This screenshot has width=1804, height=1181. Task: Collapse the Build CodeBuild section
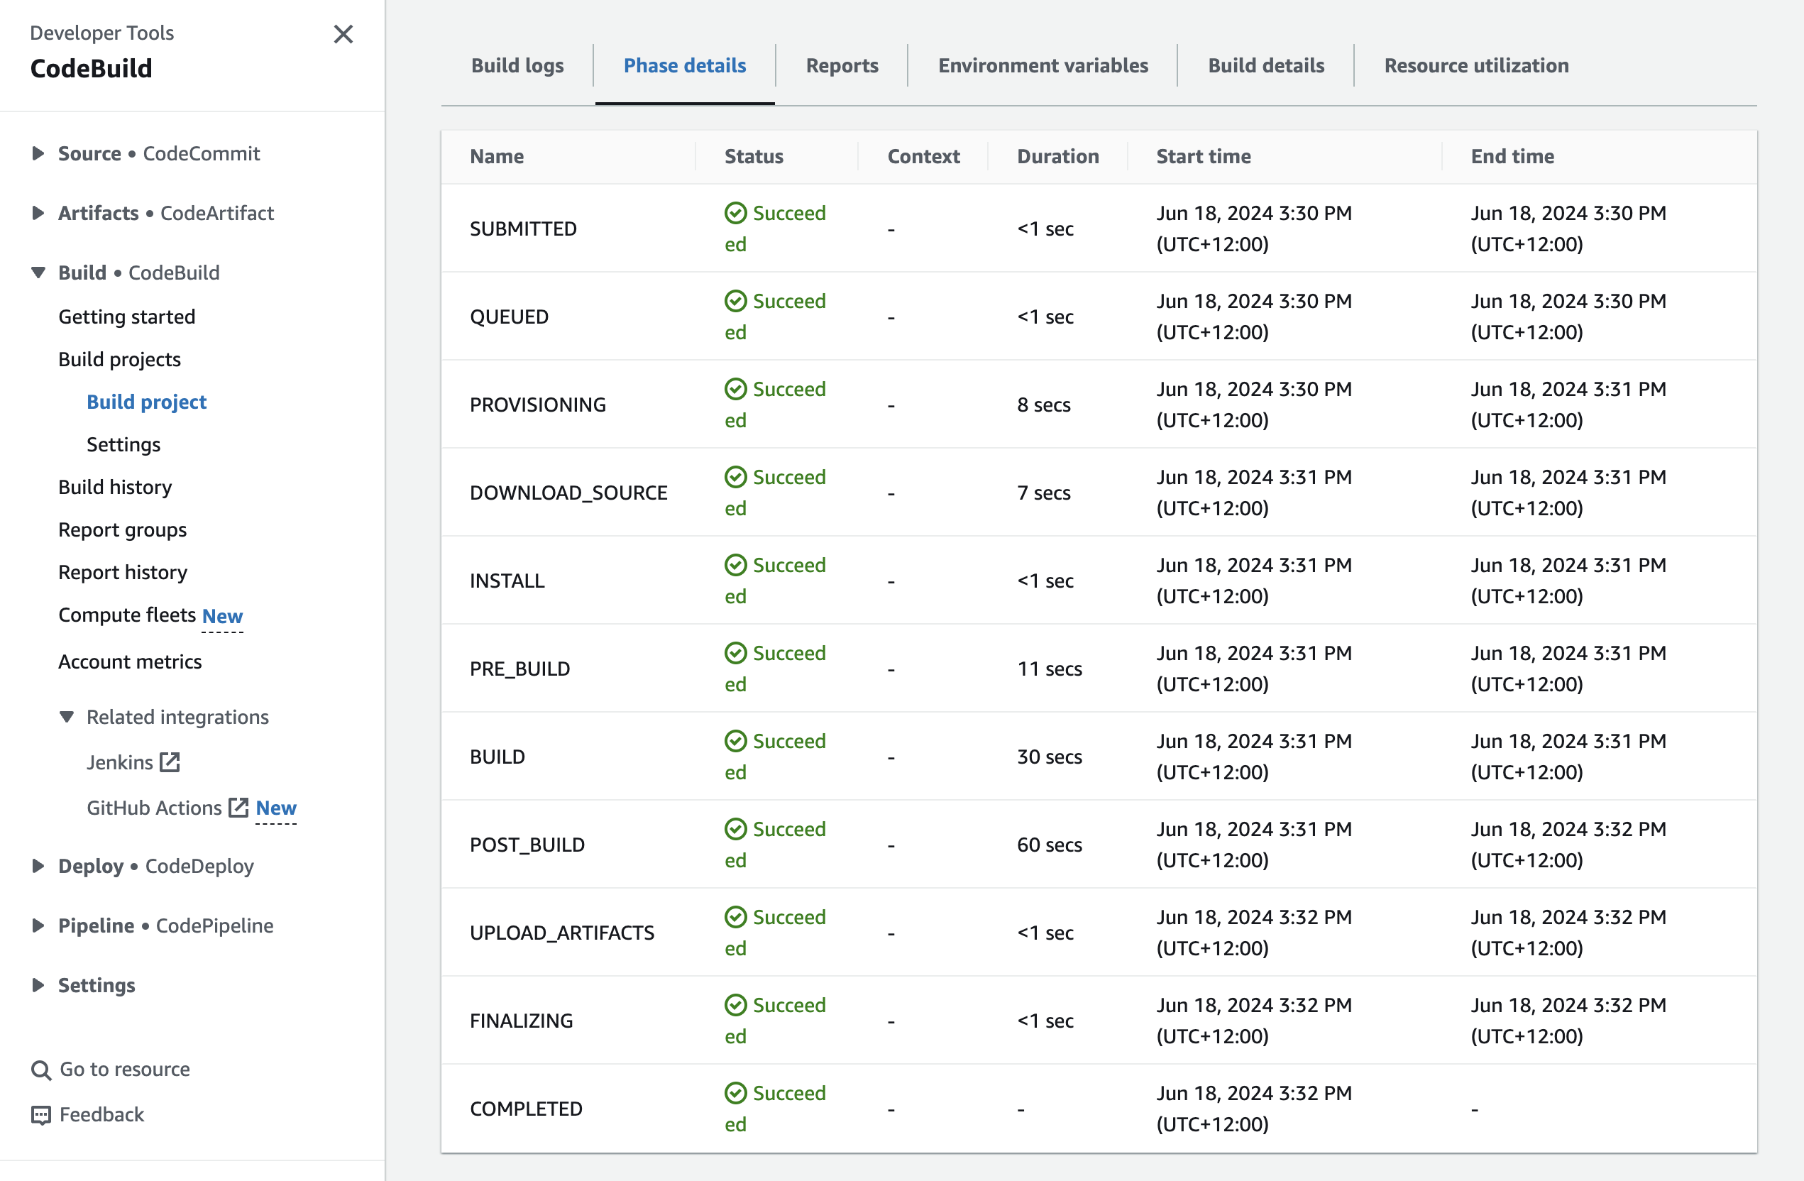[x=38, y=272]
